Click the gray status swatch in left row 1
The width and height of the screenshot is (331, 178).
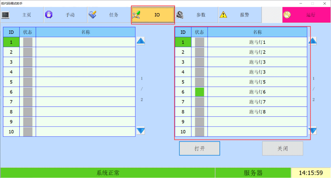click(28, 42)
